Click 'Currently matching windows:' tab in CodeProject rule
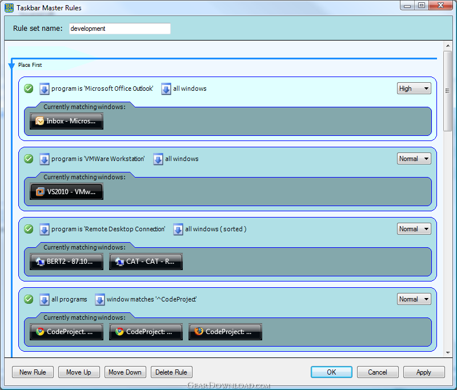 85,317
